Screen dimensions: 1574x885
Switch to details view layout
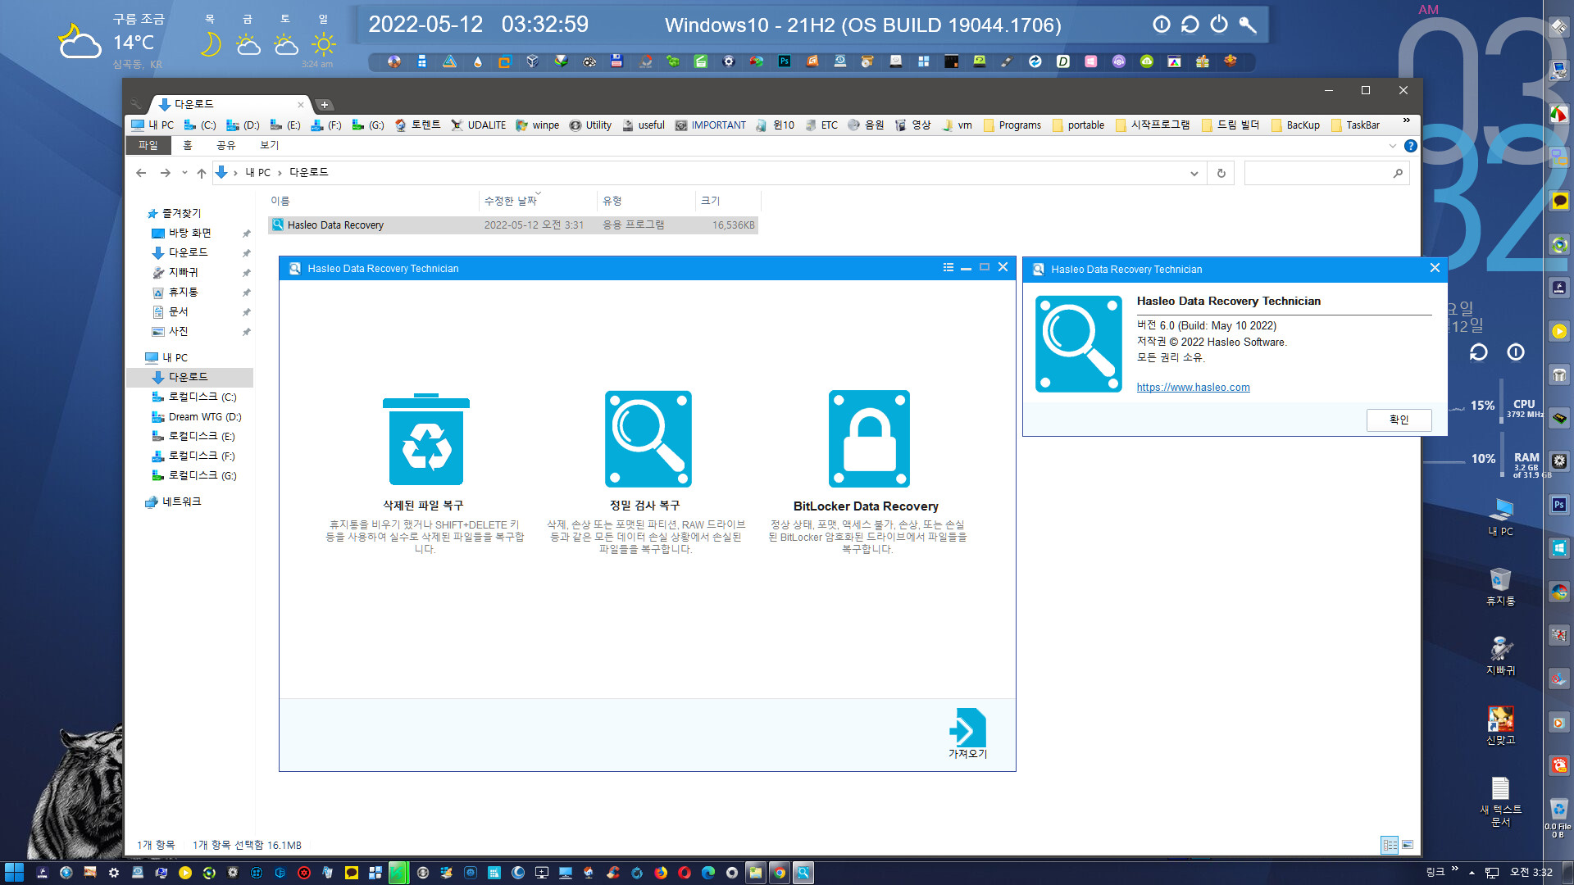click(1390, 845)
